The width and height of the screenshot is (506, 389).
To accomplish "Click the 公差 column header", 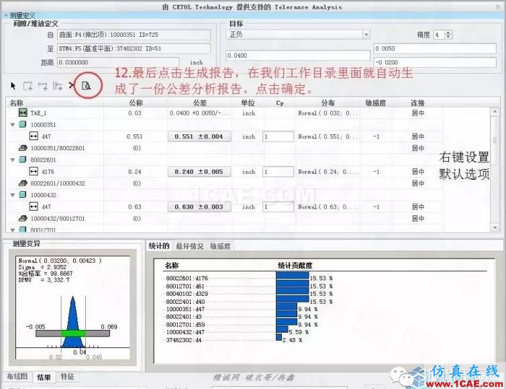I will tap(200, 103).
